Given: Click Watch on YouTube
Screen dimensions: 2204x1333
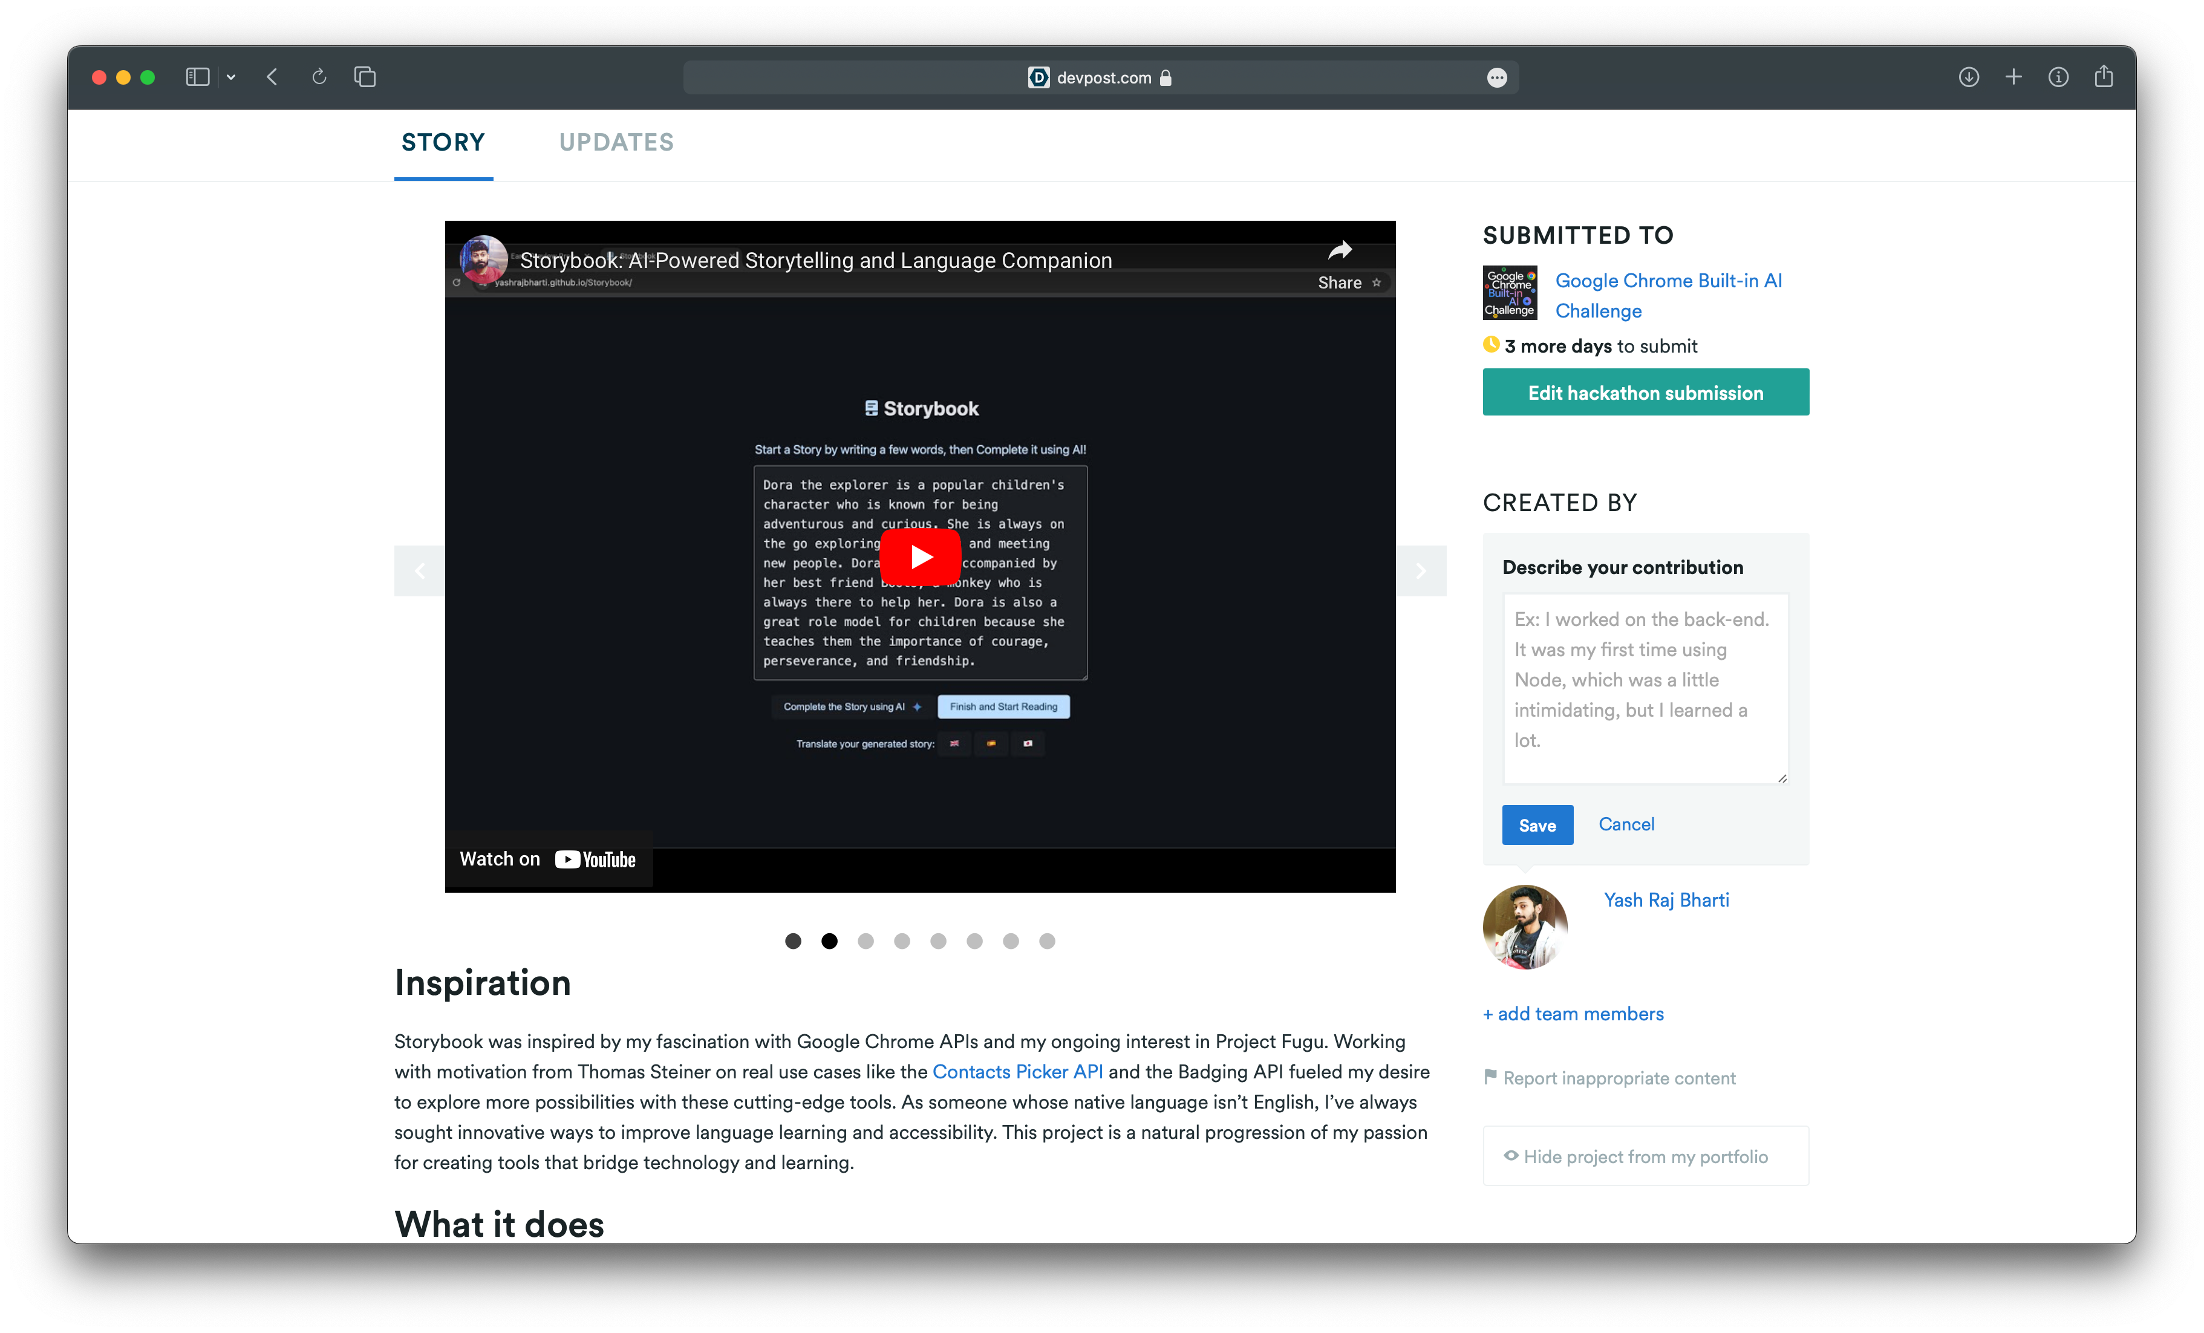Looking at the screenshot, I should [547, 859].
